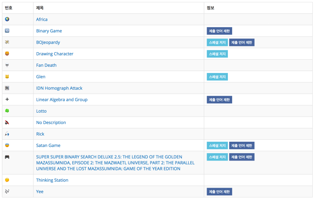Screen dimensions: 315x199
Task: Click the fearful face emoji beside Satan Game
Action: click(x=7, y=146)
